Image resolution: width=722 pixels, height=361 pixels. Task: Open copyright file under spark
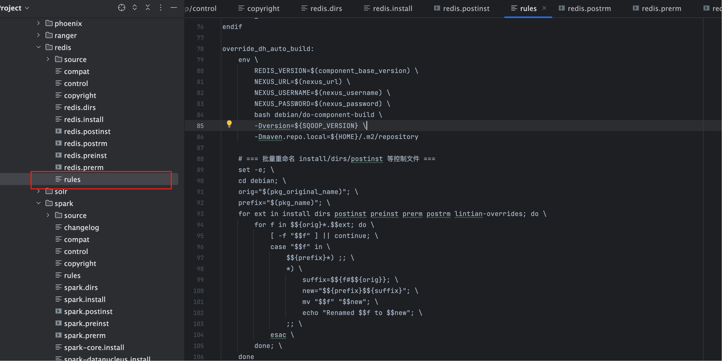tap(80, 263)
